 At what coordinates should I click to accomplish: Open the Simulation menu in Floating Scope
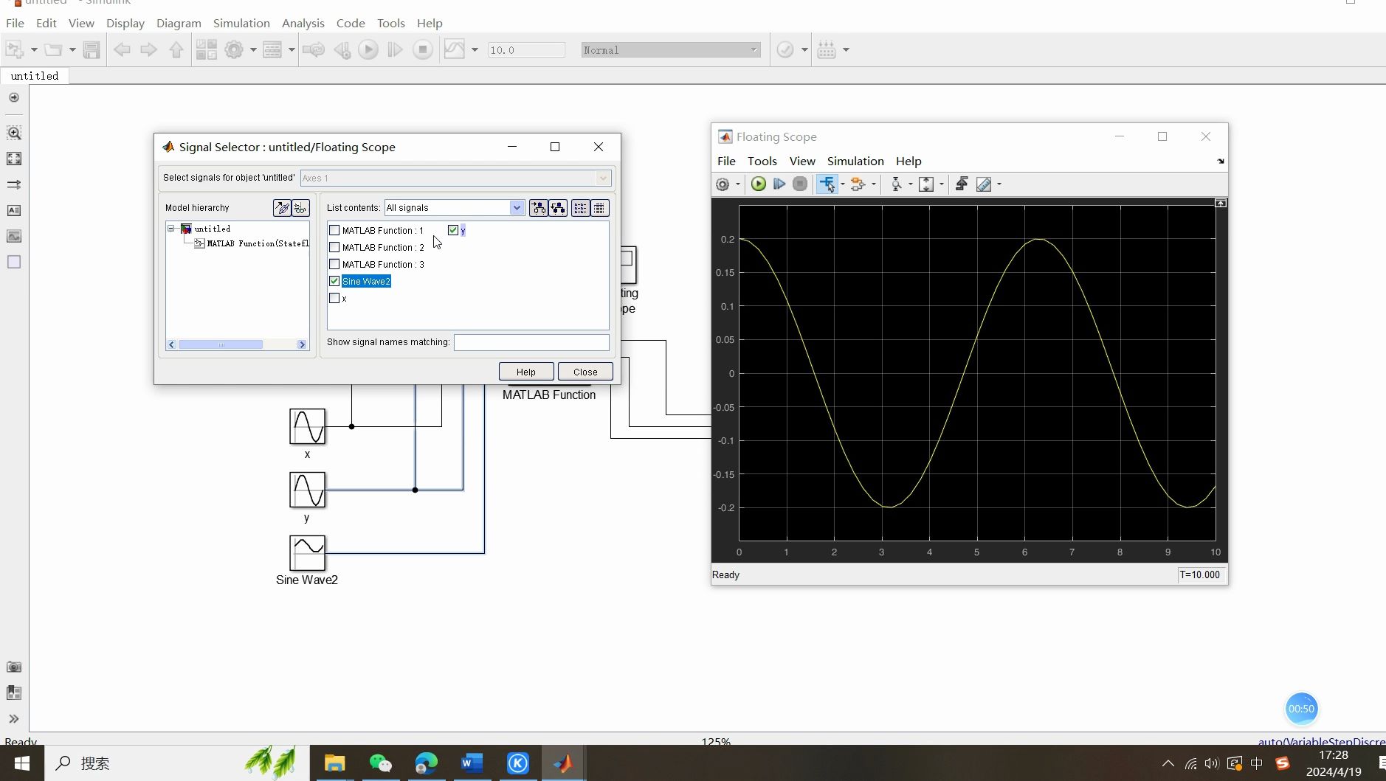coord(855,162)
